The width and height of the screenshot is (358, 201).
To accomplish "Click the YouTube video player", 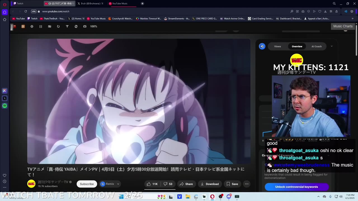I will [139, 101].
